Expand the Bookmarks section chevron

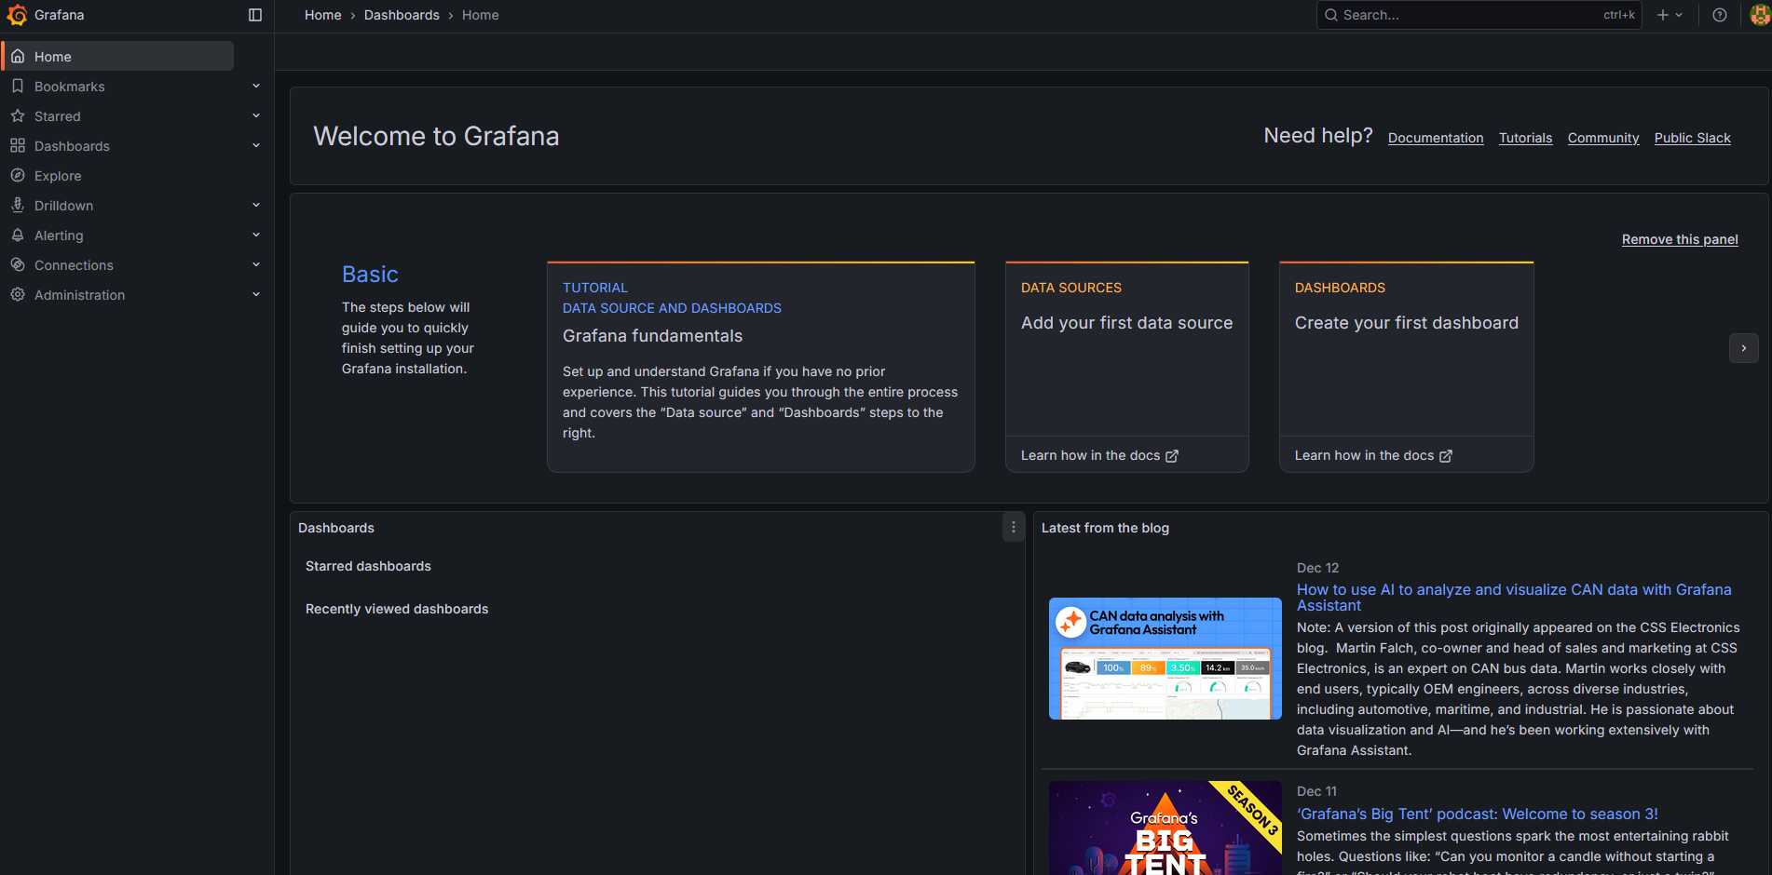click(x=256, y=87)
